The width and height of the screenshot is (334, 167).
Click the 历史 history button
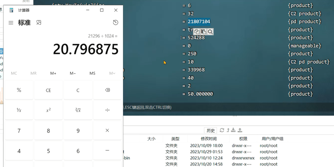pos(211,131)
